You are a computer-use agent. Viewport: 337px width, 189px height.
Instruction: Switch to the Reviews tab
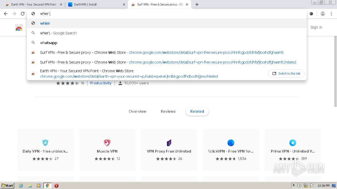click(x=168, y=111)
